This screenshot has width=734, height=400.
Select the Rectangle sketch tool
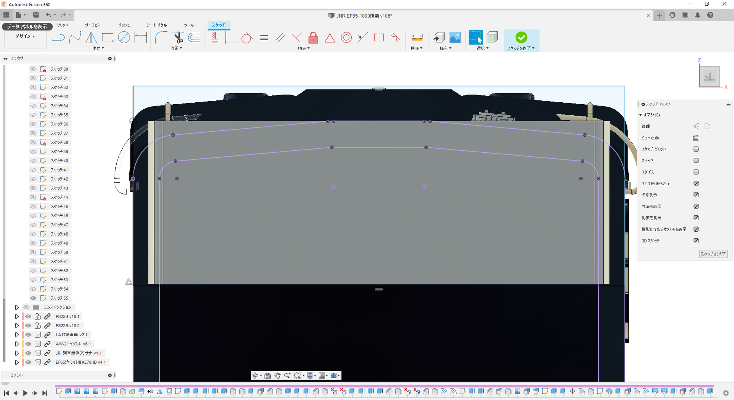click(x=108, y=37)
